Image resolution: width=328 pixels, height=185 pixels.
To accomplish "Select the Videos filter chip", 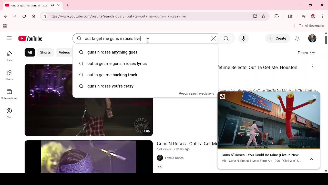I will coord(64,52).
